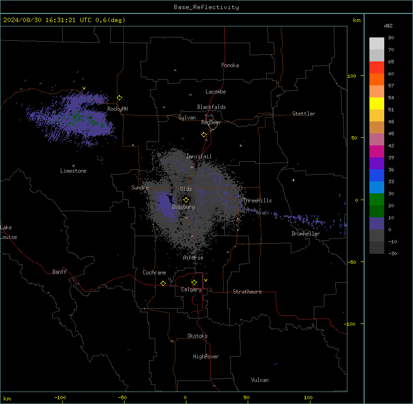Viewport: 413px width, 404px height.
Task: Click the bright green 30 dBZ legend swatch
Action: click(x=377, y=200)
